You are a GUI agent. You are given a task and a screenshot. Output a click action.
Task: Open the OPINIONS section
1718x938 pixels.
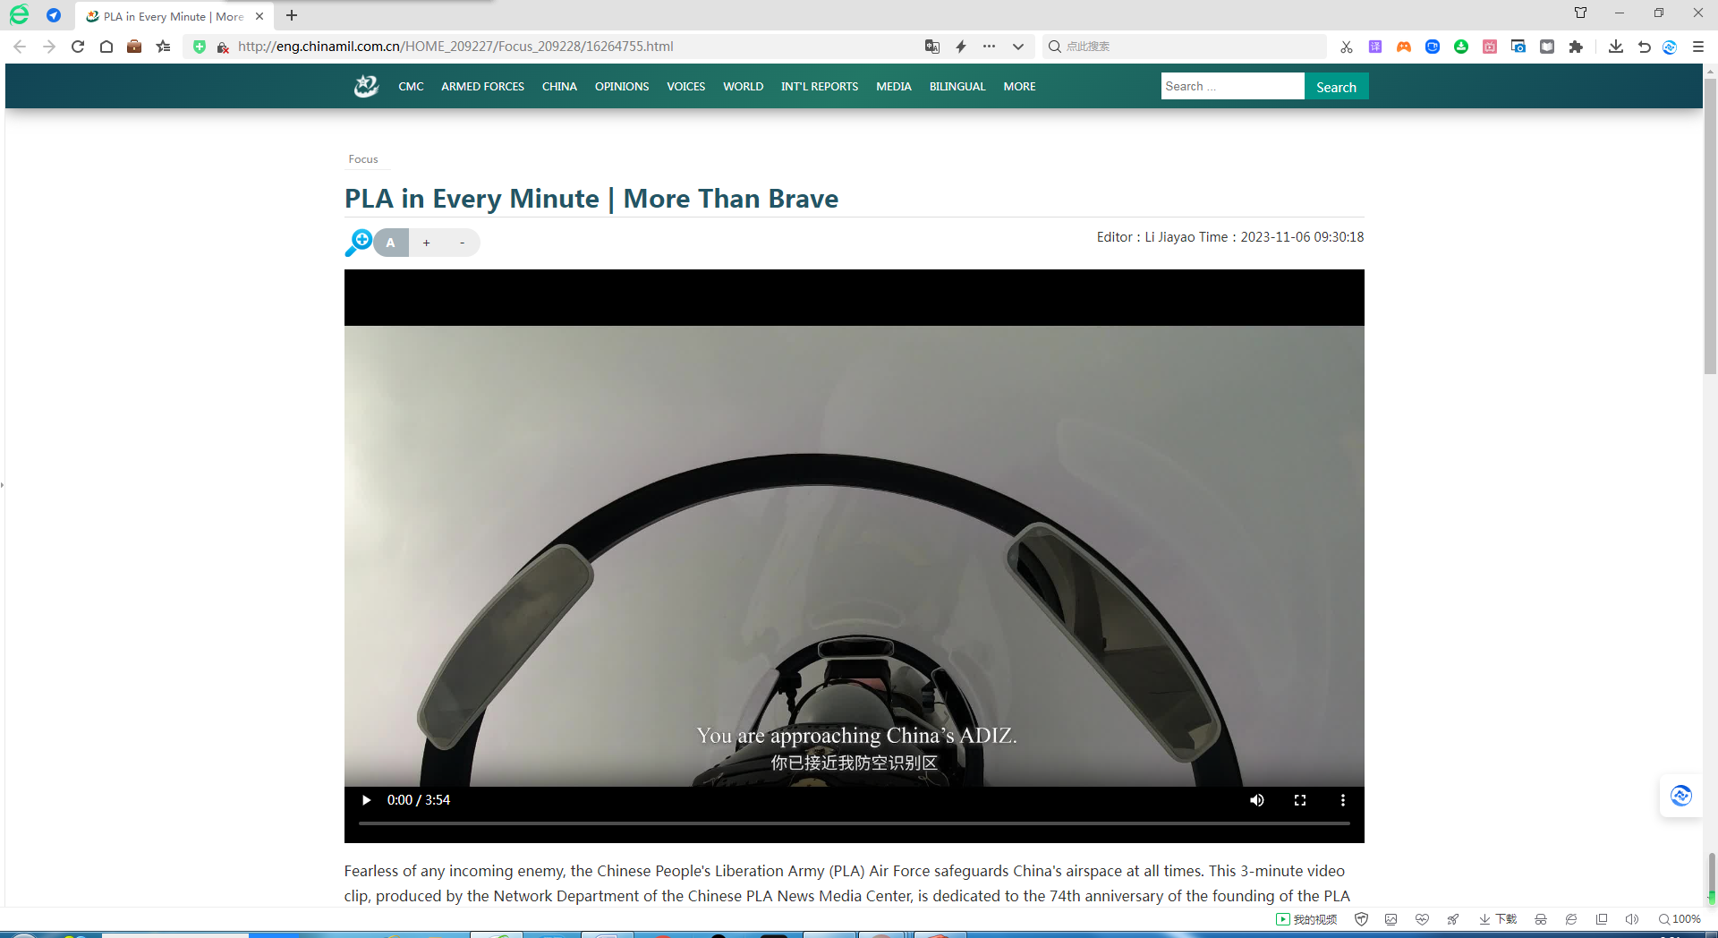point(622,87)
